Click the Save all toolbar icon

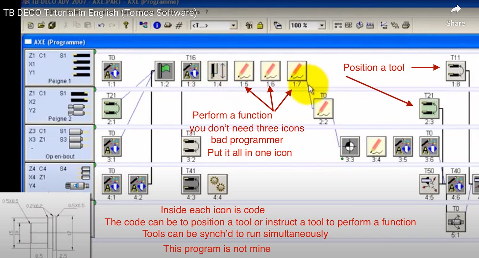pyautogui.click(x=52, y=25)
